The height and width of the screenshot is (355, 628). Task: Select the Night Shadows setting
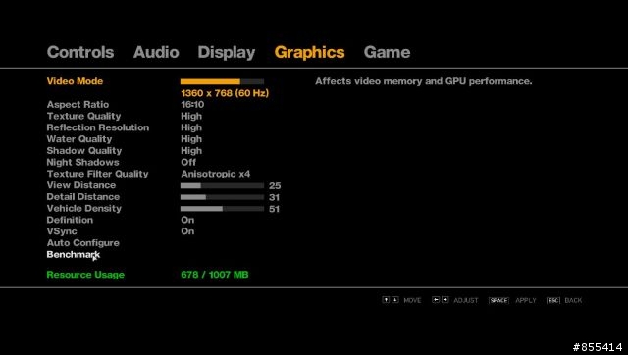point(82,162)
